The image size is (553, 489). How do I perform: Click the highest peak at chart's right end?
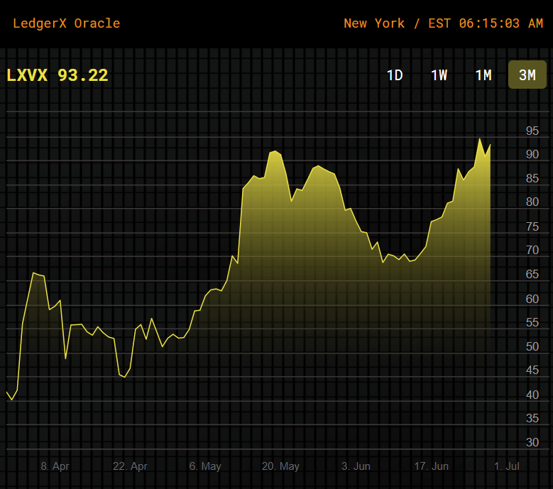coord(480,139)
